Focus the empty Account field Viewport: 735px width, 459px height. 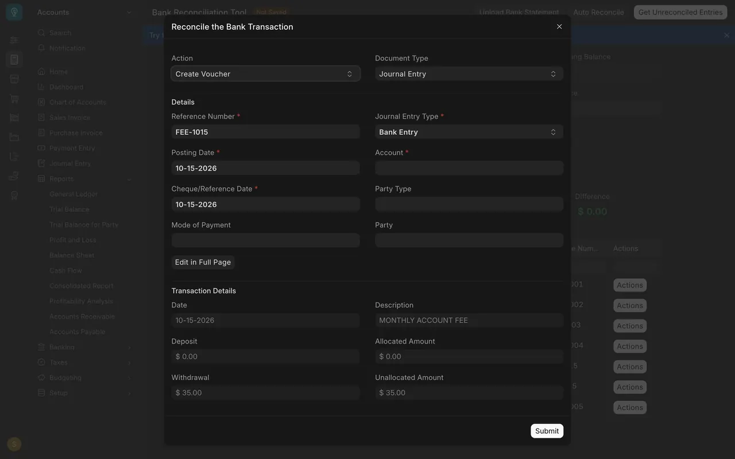(x=469, y=168)
